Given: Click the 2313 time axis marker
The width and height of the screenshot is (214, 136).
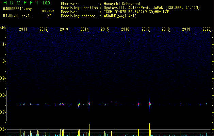Looking at the screenshot, I should tap(64, 29).
